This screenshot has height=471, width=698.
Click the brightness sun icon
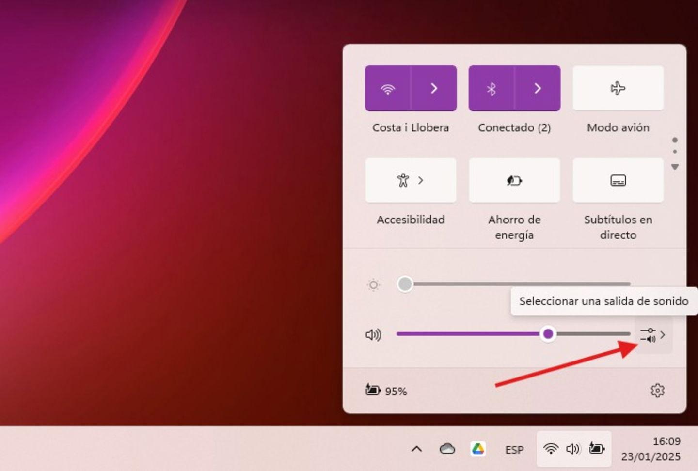[x=373, y=285]
